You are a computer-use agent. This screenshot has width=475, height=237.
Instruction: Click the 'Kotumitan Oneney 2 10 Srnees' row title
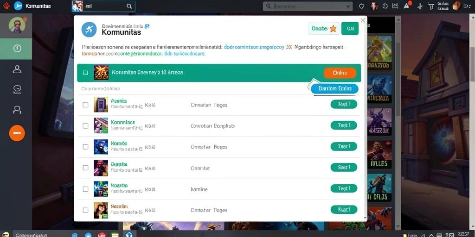[148, 73]
